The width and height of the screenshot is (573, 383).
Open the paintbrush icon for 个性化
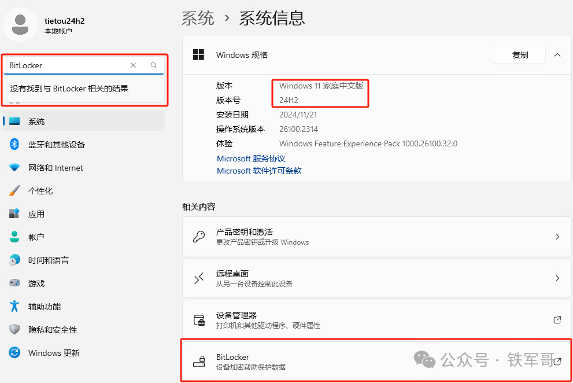tap(14, 190)
